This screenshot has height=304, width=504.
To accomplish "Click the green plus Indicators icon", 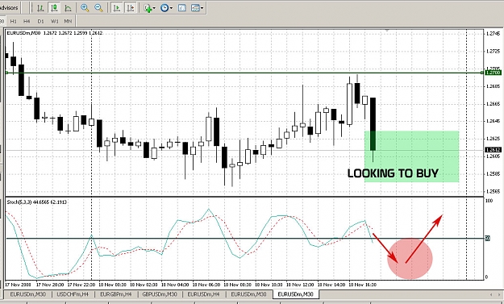I will (148, 8).
